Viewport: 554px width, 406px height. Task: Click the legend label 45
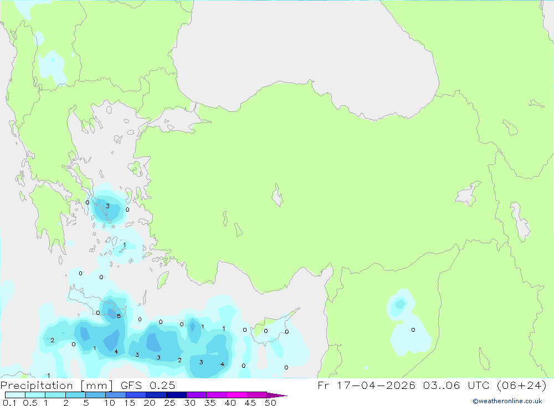(250, 403)
